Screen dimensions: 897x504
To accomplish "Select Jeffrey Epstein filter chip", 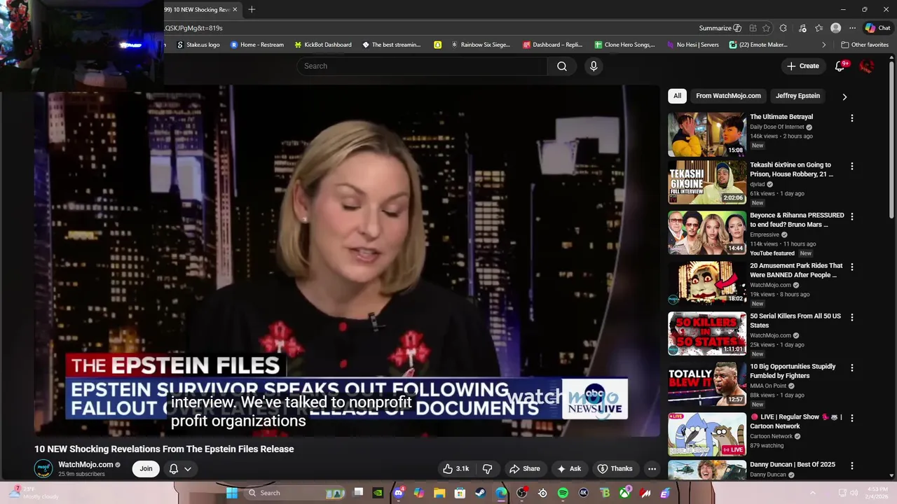I will [x=797, y=96].
